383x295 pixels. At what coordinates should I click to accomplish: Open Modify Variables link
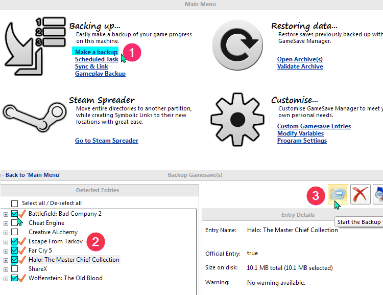click(x=300, y=133)
